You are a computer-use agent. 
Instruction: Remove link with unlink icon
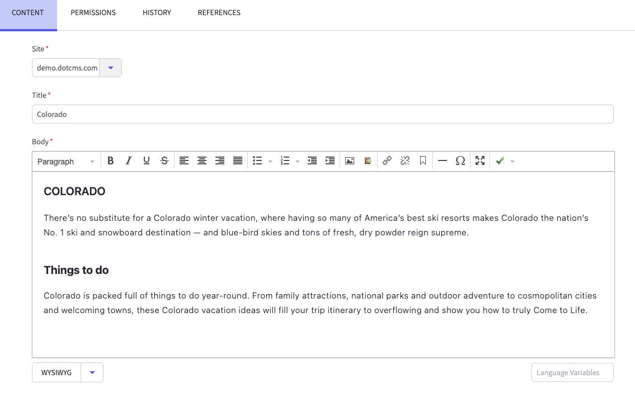(x=405, y=161)
